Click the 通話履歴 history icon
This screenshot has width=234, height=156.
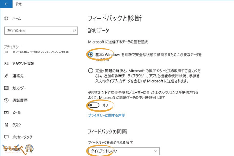[6, 100]
